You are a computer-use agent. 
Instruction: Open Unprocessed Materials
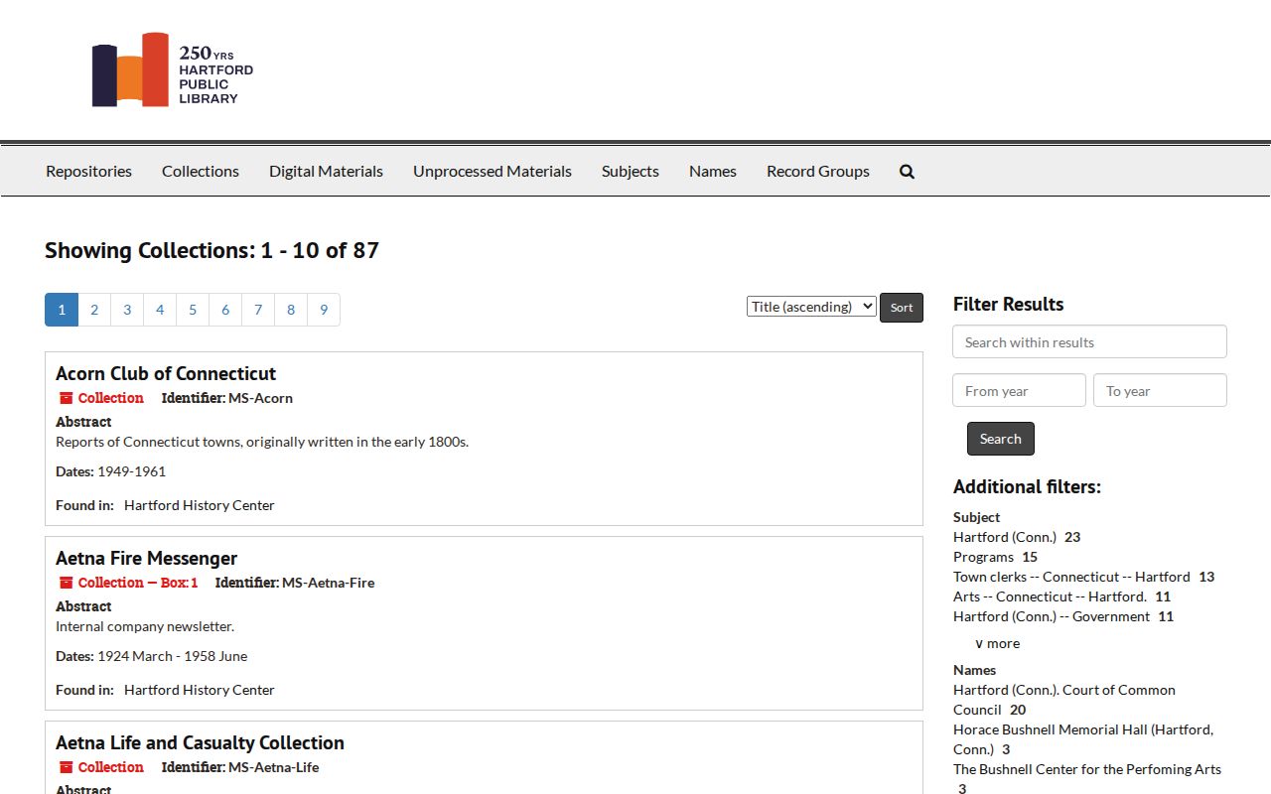pos(493,171)
